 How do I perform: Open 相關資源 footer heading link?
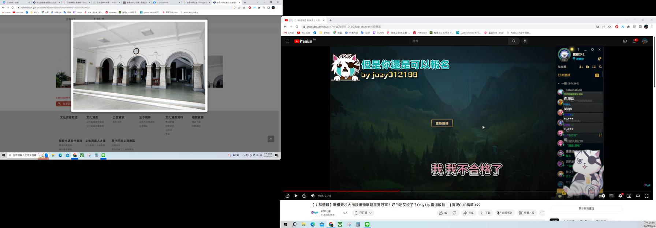click(198, 117)
